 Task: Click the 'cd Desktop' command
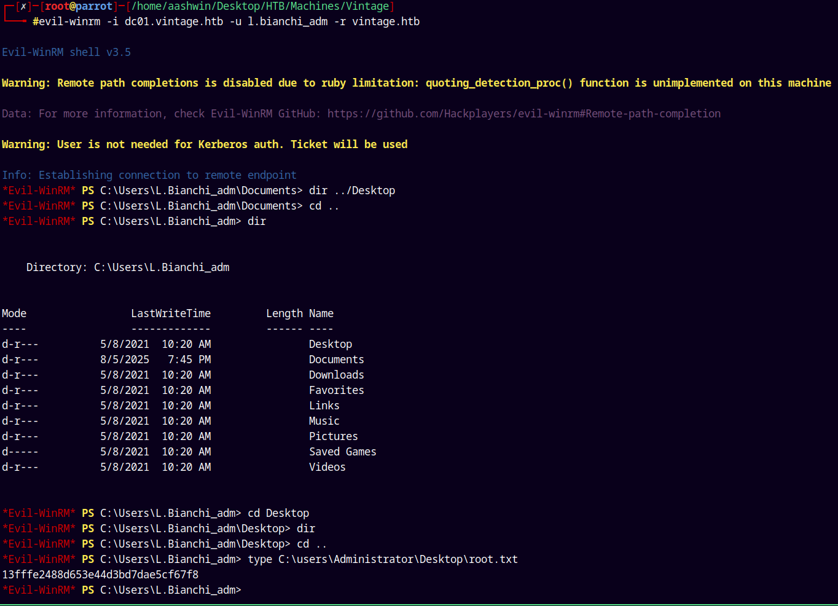pyautogui.click(x=278, y=513)
